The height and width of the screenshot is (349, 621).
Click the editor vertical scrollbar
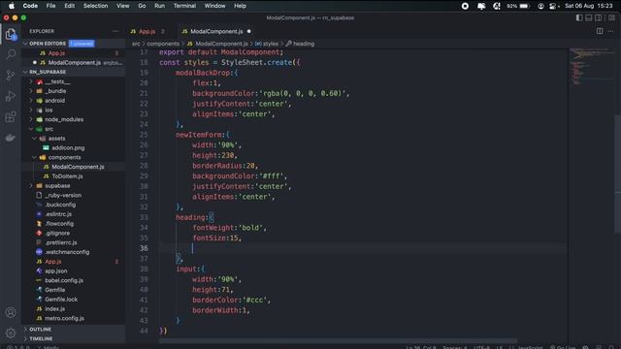coord(617,174)
